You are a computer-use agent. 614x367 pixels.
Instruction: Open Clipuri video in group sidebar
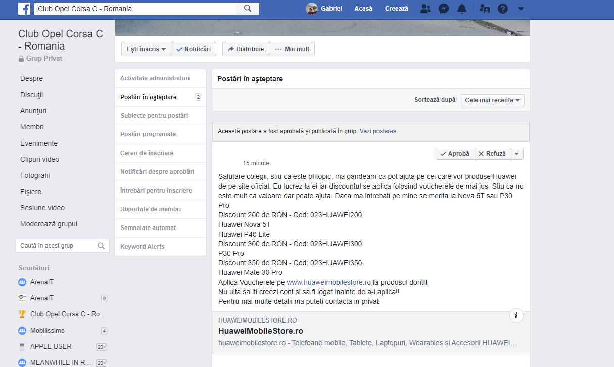pyautogui.click(x=39, y=159)
